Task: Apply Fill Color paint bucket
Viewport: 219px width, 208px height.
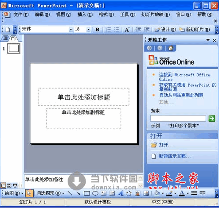Action: click(157, 193)
